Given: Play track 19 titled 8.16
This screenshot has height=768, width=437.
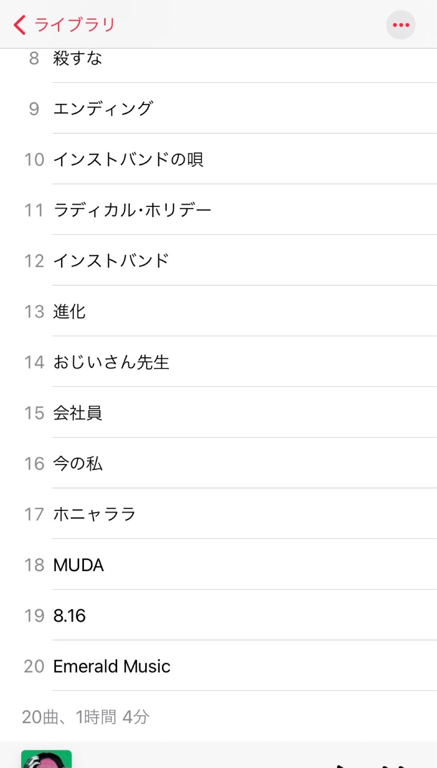Looking at the screenshot, I should click(70, 616).
